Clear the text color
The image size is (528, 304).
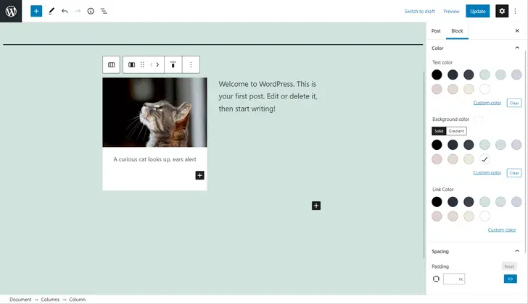pos(513,103)
